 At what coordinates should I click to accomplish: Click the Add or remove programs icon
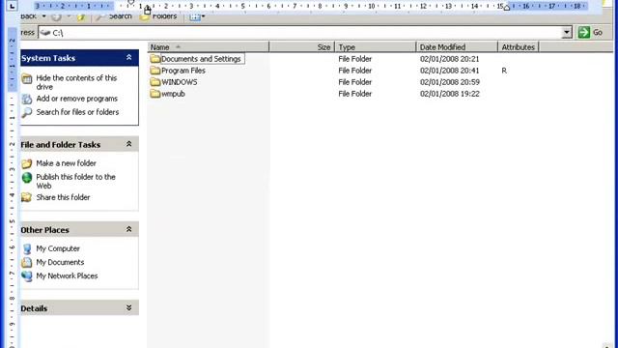coord(27,99)
